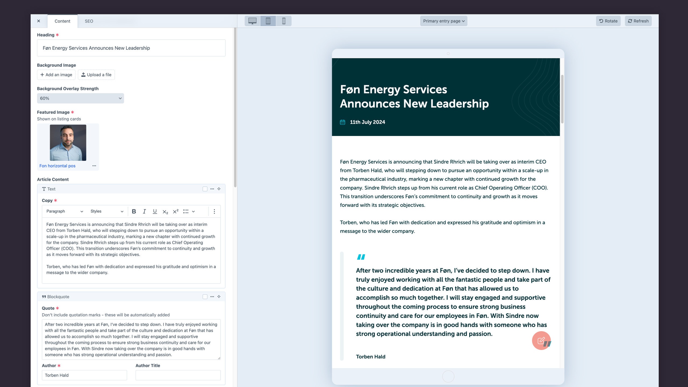Click Upload a file button
Viewport: 688px width, 387px height.
pyautogui.click(x=96, y=75)
